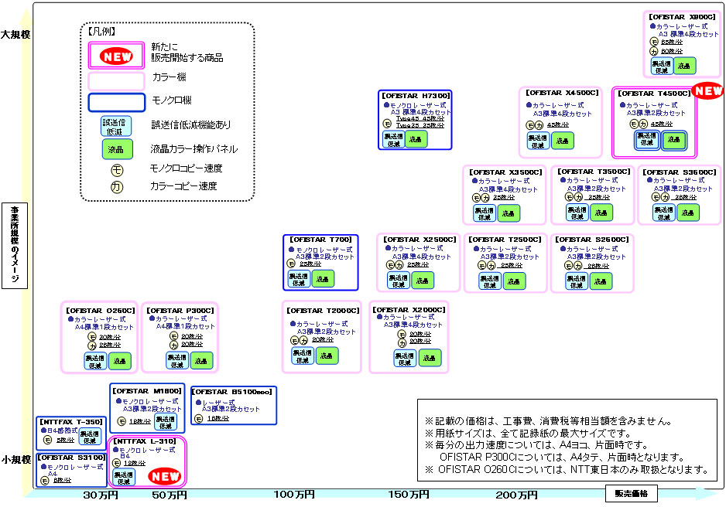Click the 液晶 badge in OFISTAR X3500C card
The width and height of the screenshot is (726, 507).
(508, 213)
